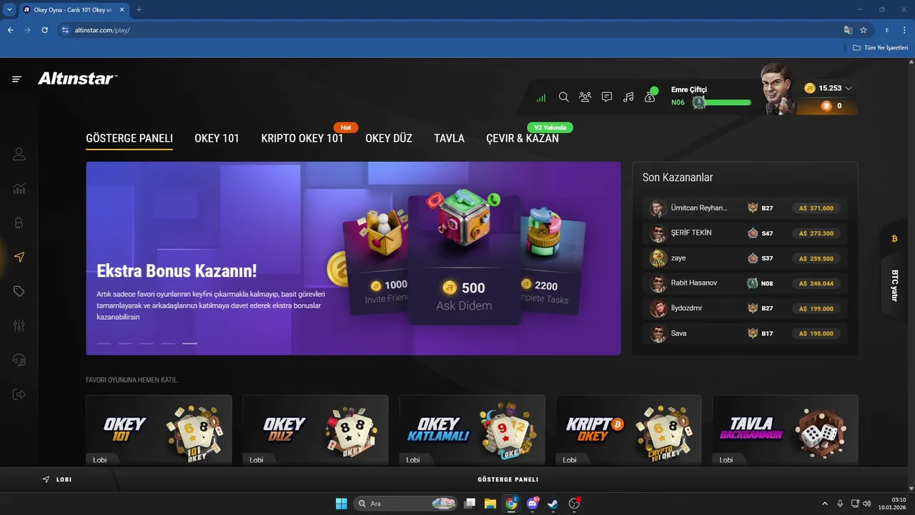The image size is (915, 515).
Task: Open the Bitcoin icon in left sidebar
Action: [x=19, y=223]
